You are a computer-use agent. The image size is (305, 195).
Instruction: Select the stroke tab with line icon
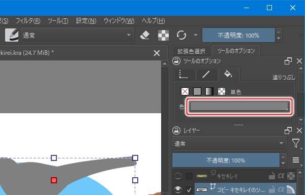[206, 75]
